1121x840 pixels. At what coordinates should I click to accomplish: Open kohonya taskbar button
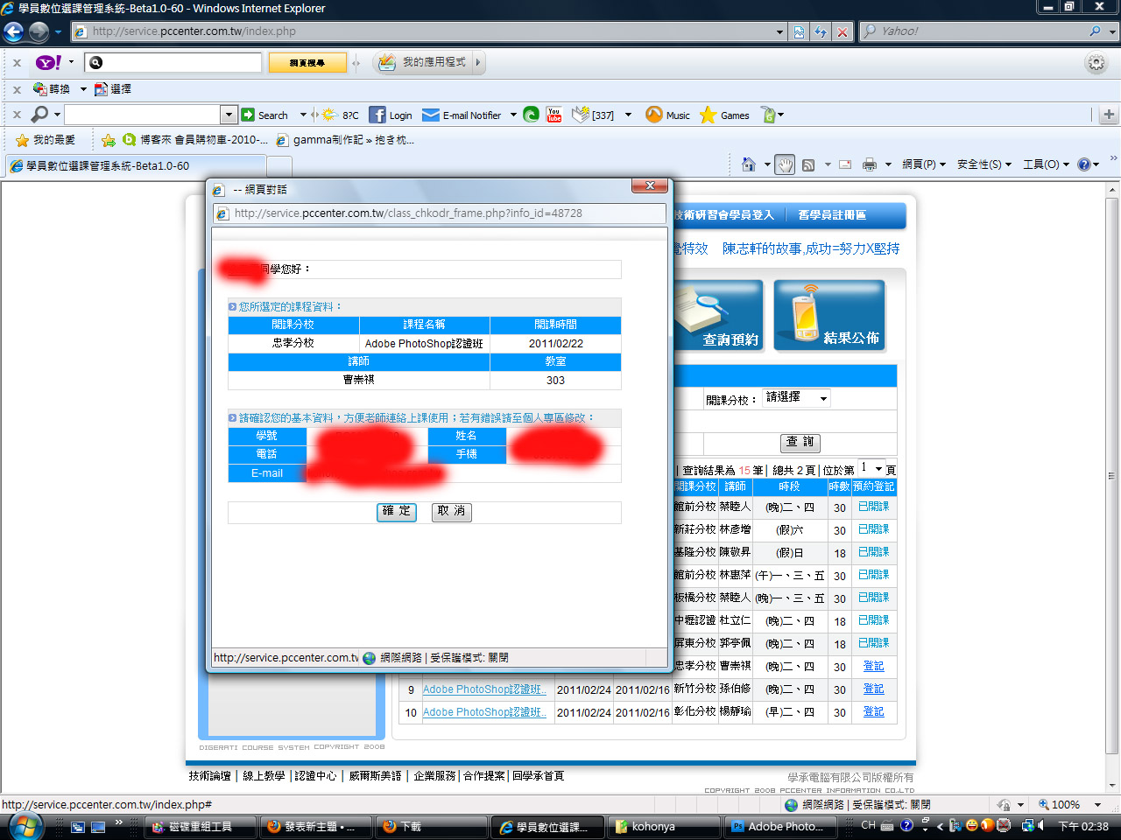coord(665,827)
